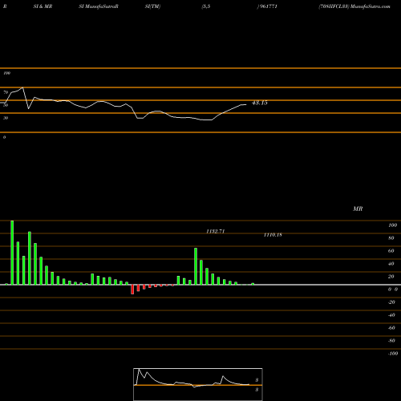Click the RSI axis label '70'
Image resolution: width=401 pixels, height=401 pixels.
[6, 92]
